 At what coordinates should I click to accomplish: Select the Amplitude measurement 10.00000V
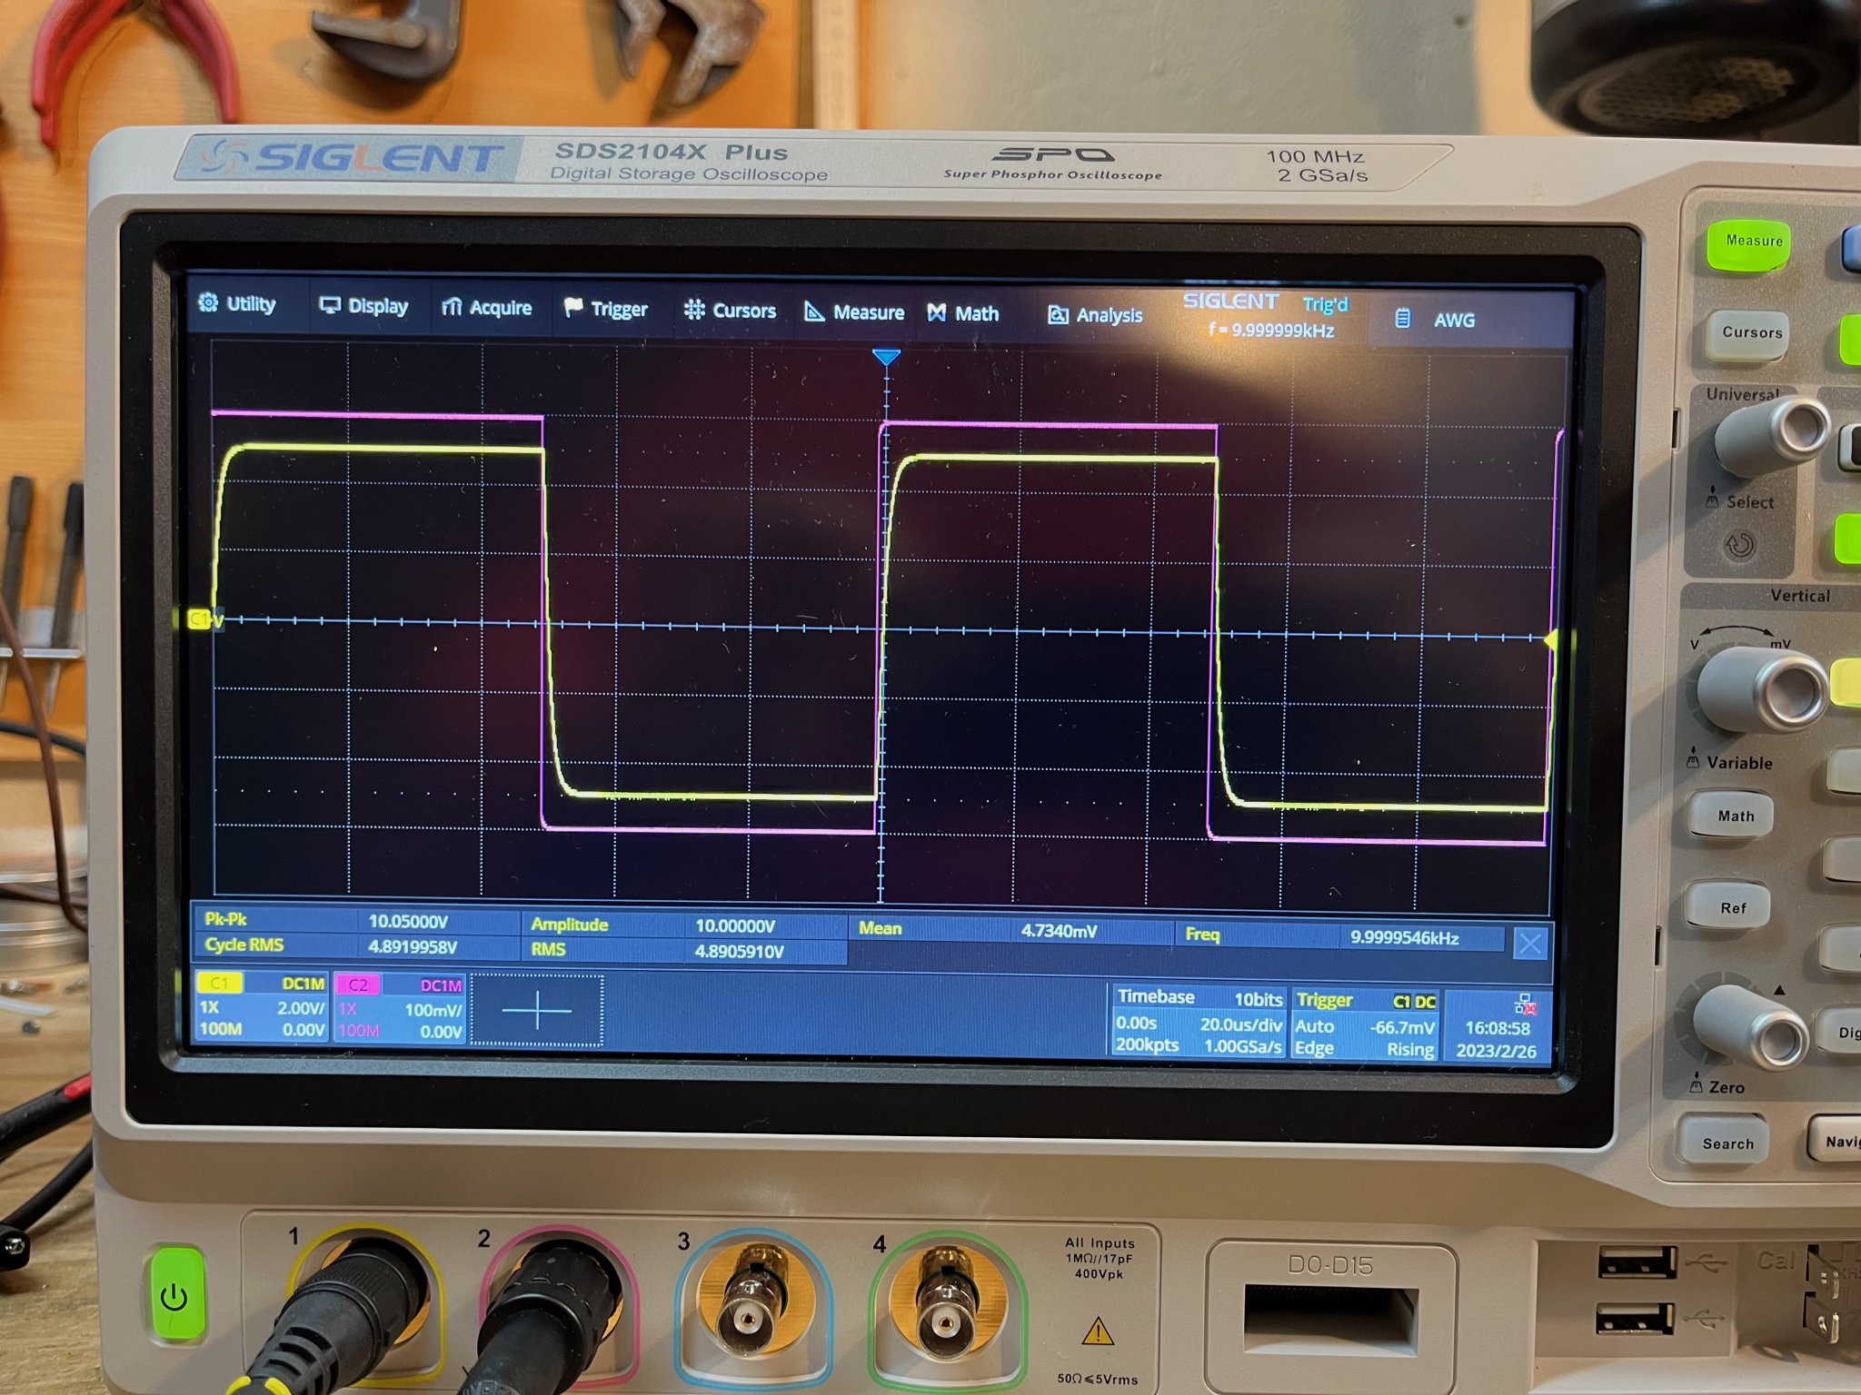tap(735, 925)
